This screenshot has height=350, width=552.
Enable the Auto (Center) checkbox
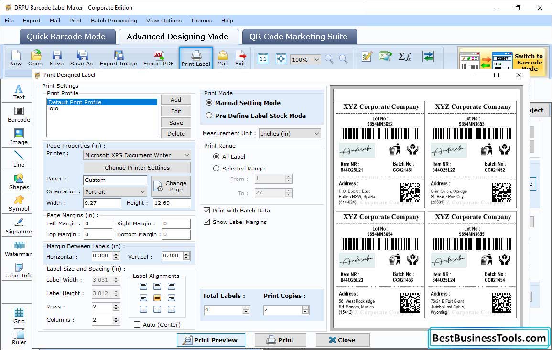point(137,325)
